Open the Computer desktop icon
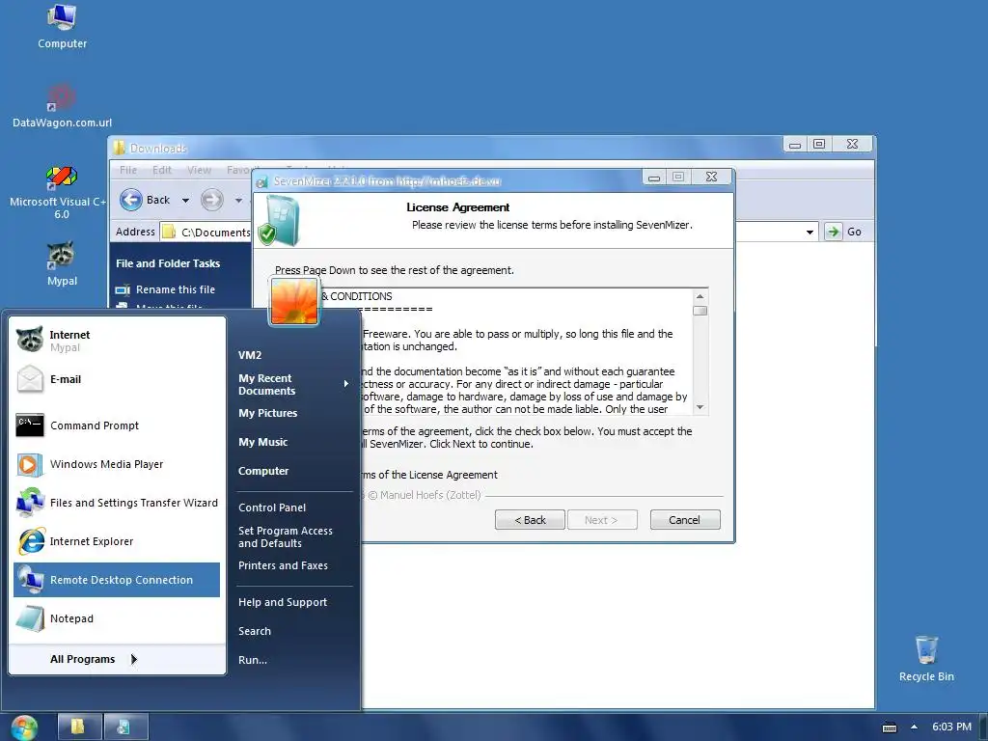The image size is (988, 741). 62,26
